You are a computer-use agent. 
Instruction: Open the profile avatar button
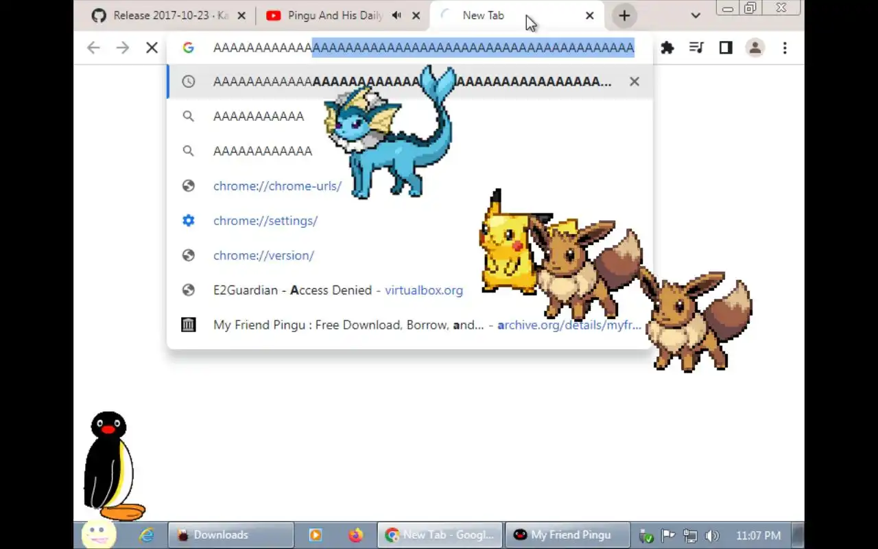755,48
